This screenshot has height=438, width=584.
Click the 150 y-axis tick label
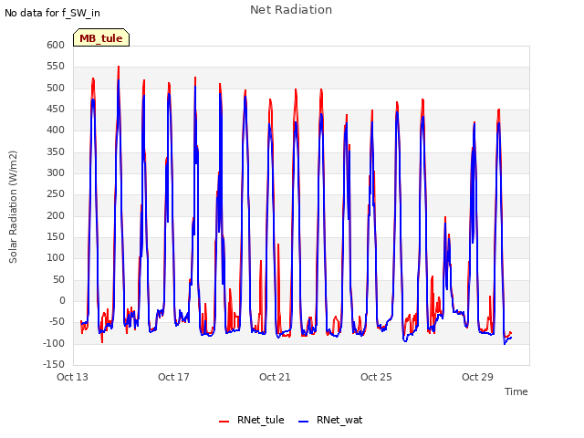tap(56, 237)
